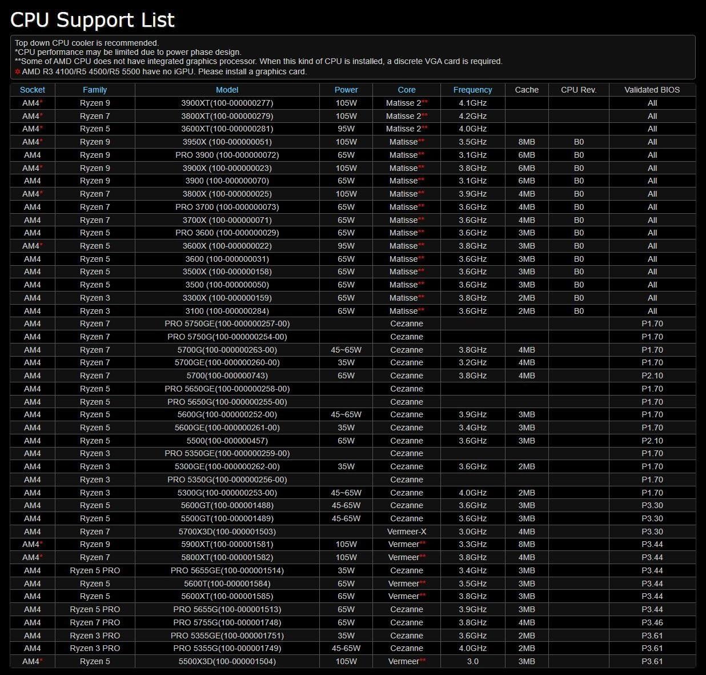706x675 pixels.
Task: Click the Validated BIOS column header
Action: pyautogui.click(x=652, y=90)
